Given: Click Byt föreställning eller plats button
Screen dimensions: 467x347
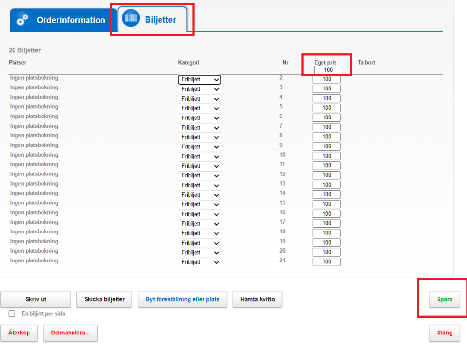Looking at the screenshot, I should click(182, 299).
